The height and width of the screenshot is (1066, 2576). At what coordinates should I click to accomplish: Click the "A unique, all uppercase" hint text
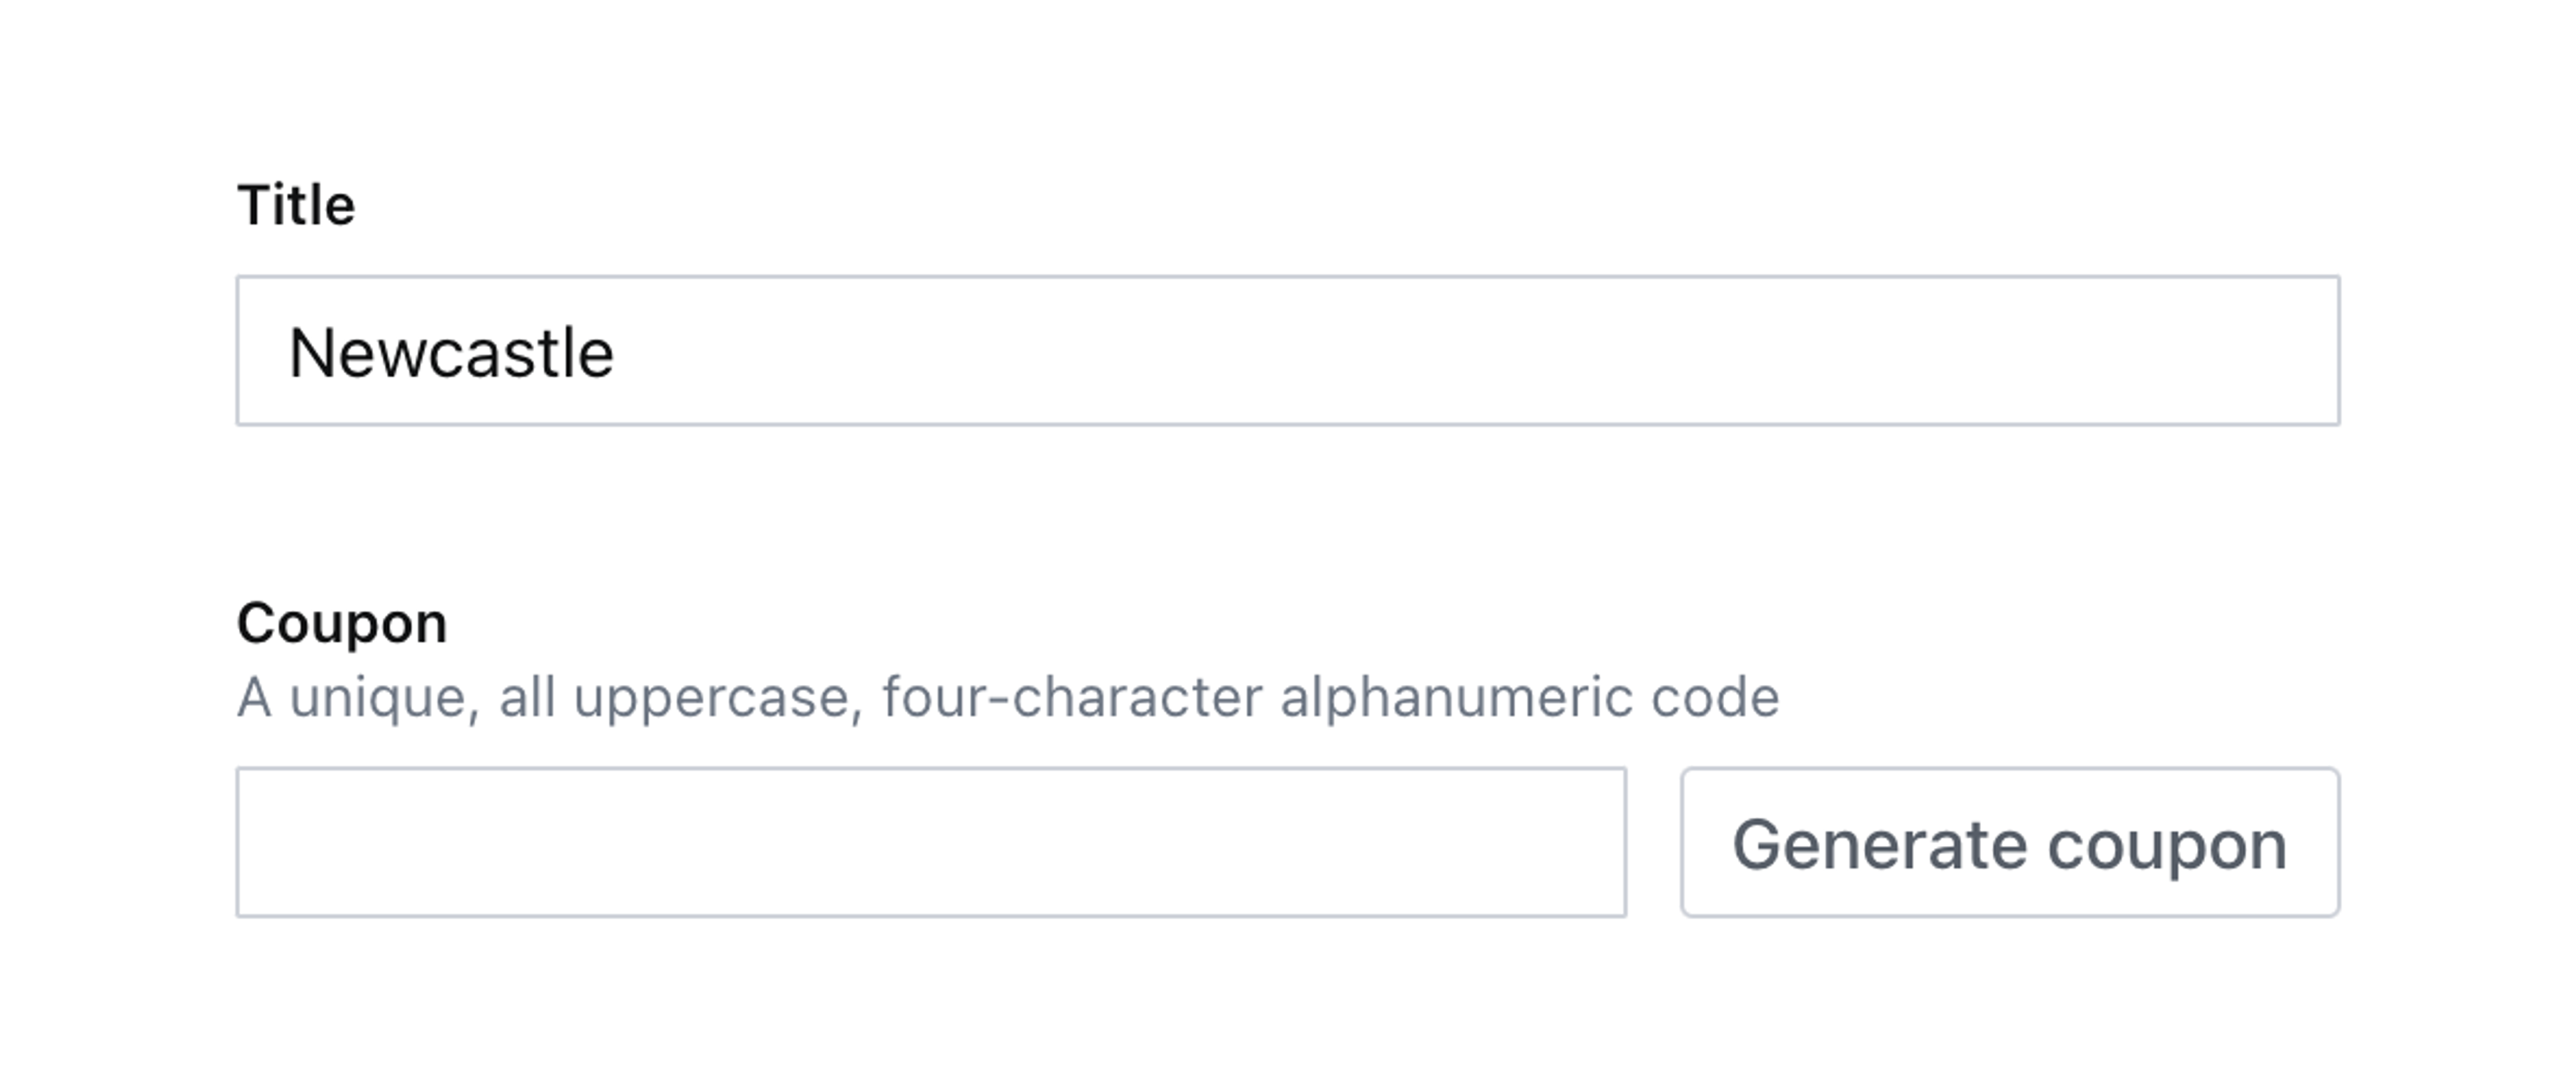550,697
